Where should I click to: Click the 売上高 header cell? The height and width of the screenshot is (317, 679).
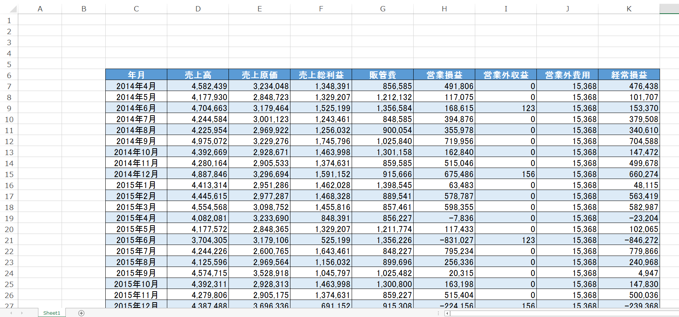coord(198,75)
